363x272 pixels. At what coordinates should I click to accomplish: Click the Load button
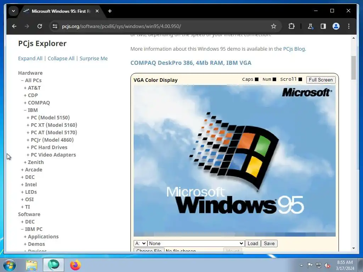point(253,243)
